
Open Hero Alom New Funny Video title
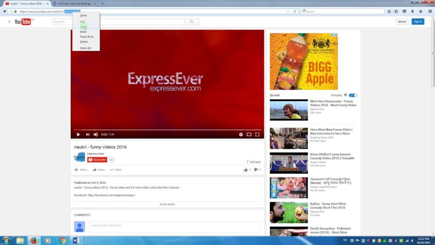(331, 131)
